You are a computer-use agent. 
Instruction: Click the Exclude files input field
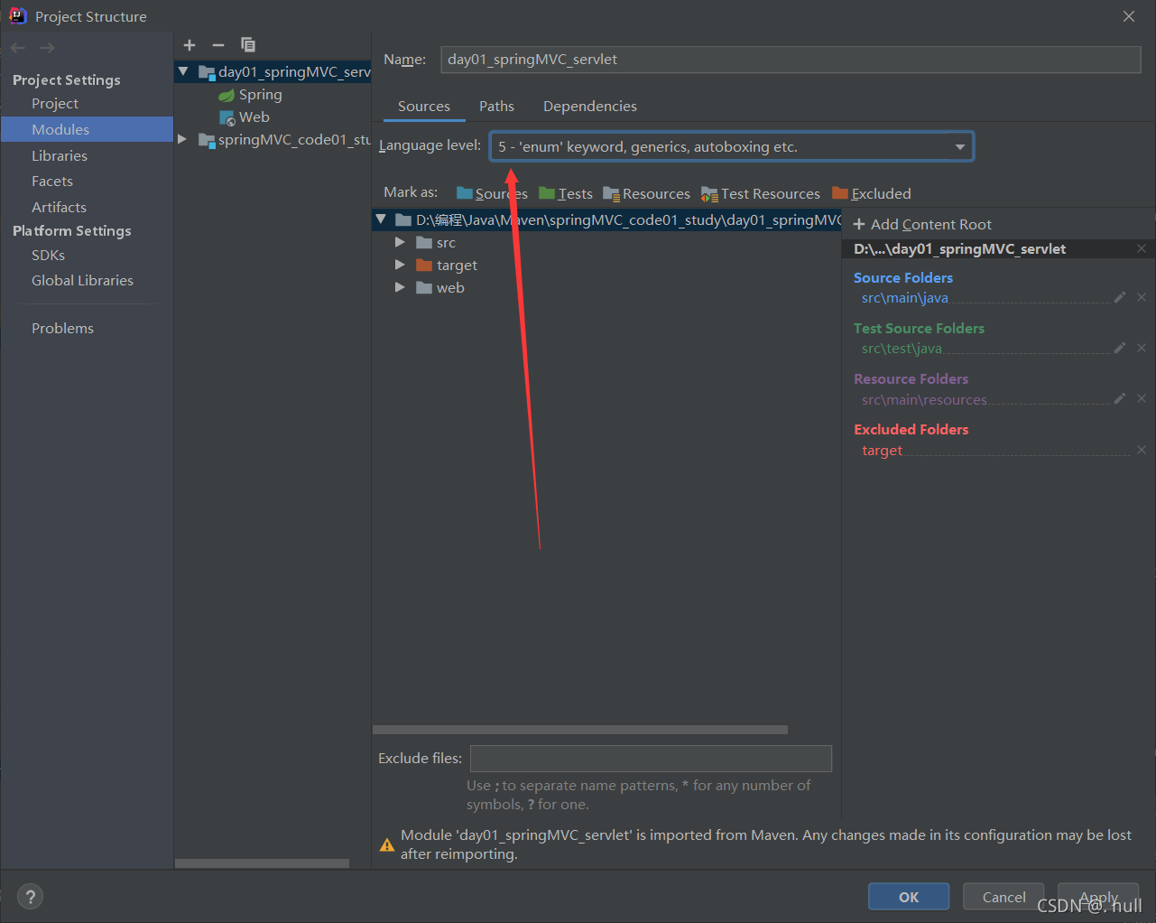(651, 758)
